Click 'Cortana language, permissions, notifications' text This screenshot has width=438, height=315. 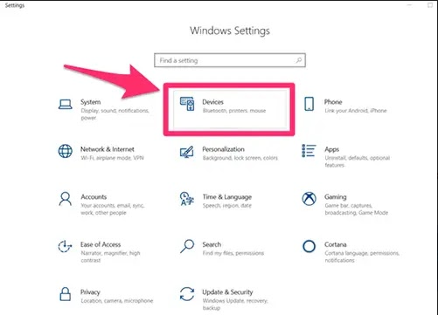362,257
